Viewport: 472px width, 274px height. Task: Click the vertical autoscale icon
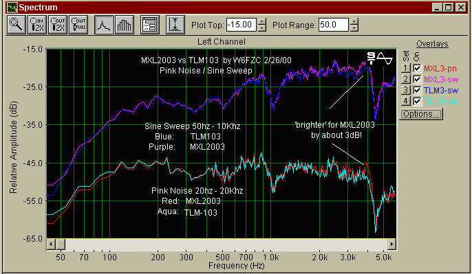point(175,25)
